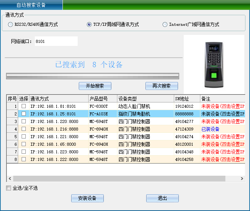Viewport: 250px width, 211px height.
Task: Choose Internet广域网通信方式 radio option
Action: pos(165,25)
